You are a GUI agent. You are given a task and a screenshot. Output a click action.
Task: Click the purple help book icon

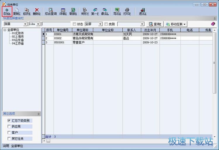point(213,24)
